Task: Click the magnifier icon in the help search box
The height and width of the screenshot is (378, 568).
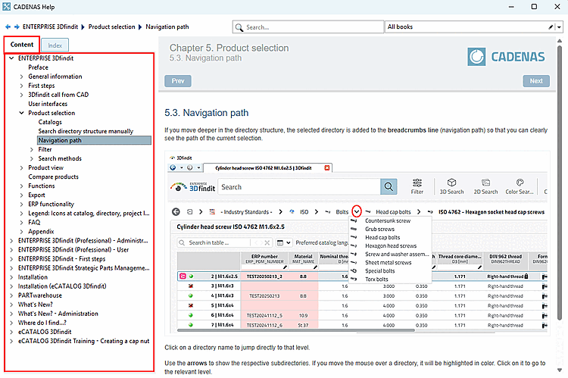Action: click(239, 27)
